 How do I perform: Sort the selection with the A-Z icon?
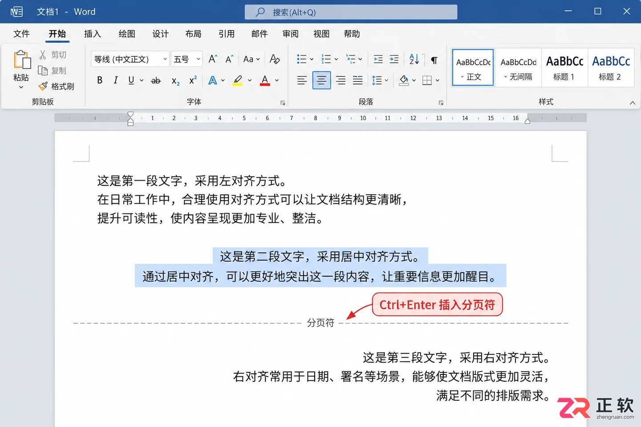[x=414, y=59]
